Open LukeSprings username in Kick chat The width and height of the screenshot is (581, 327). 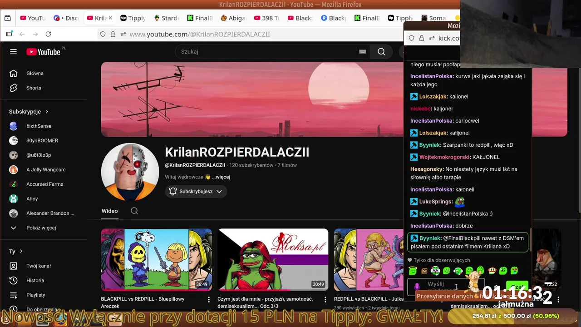click(436, 202)
